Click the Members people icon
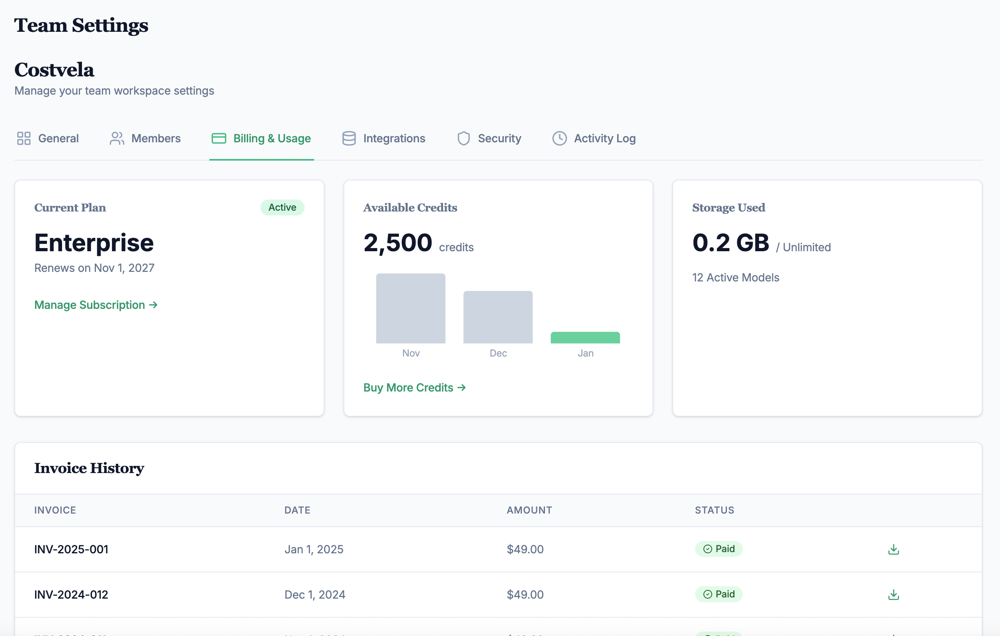1000x636 pixels. pyautogui.click(x=117, y=138)
